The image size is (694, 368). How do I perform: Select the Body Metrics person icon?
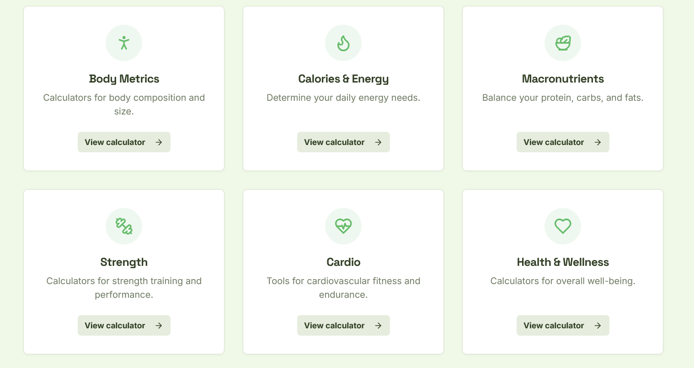click(124, 42)
